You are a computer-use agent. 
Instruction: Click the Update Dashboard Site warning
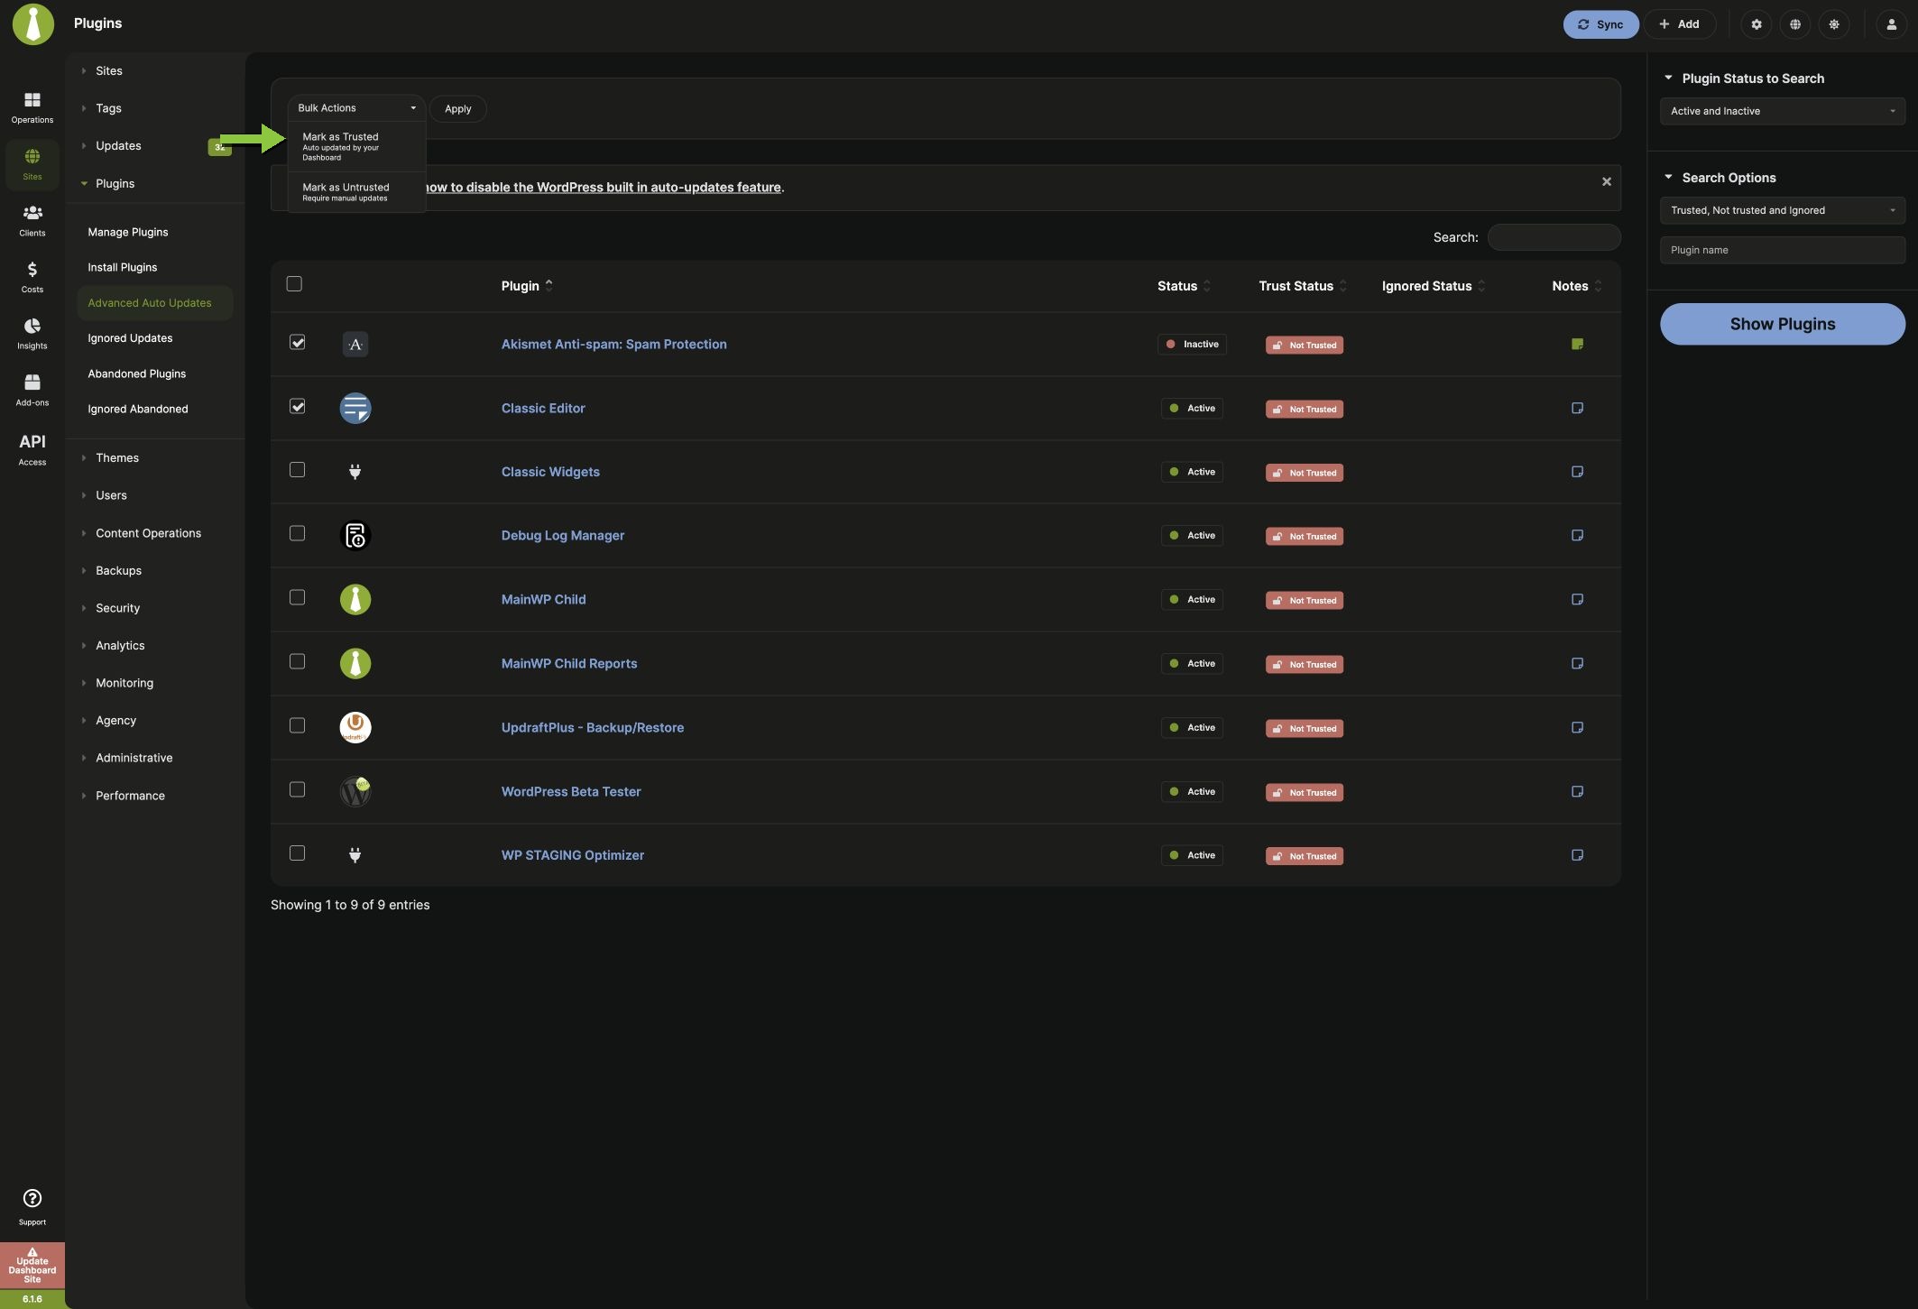pos(32,1266)
